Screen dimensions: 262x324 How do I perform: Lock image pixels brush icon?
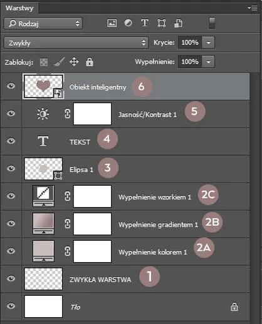point(60,62)
